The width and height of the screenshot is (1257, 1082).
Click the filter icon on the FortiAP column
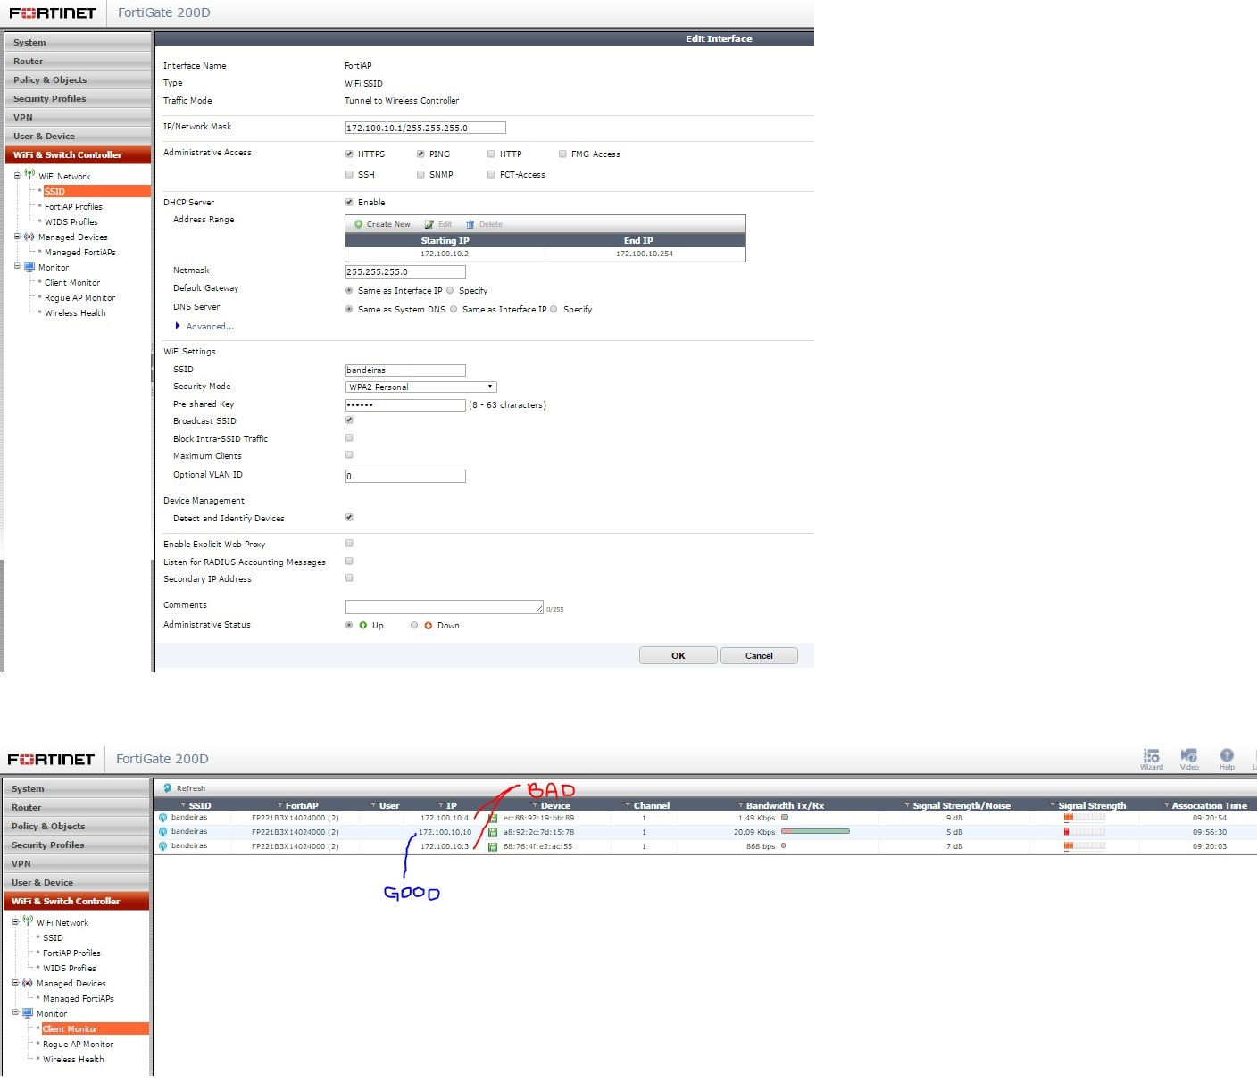280,805
